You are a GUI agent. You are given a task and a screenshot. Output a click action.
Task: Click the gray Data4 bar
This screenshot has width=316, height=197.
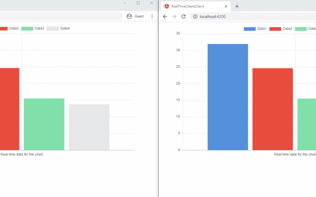pos(89,127)
